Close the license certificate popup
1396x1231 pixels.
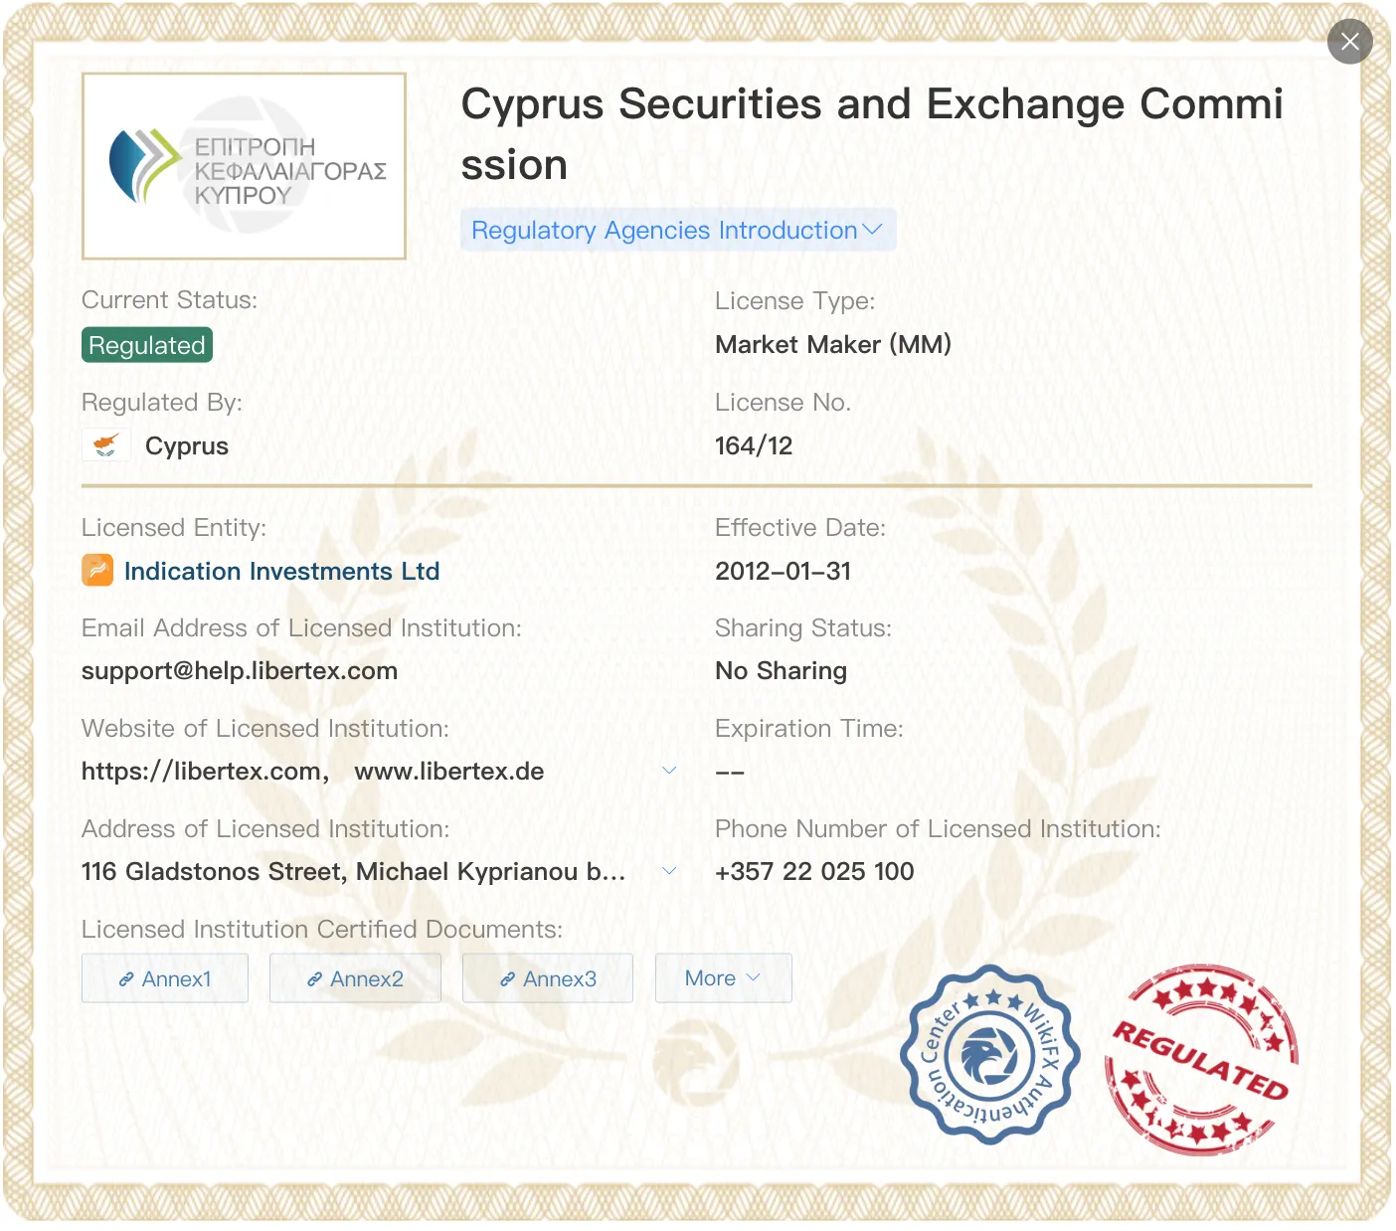1349,42
